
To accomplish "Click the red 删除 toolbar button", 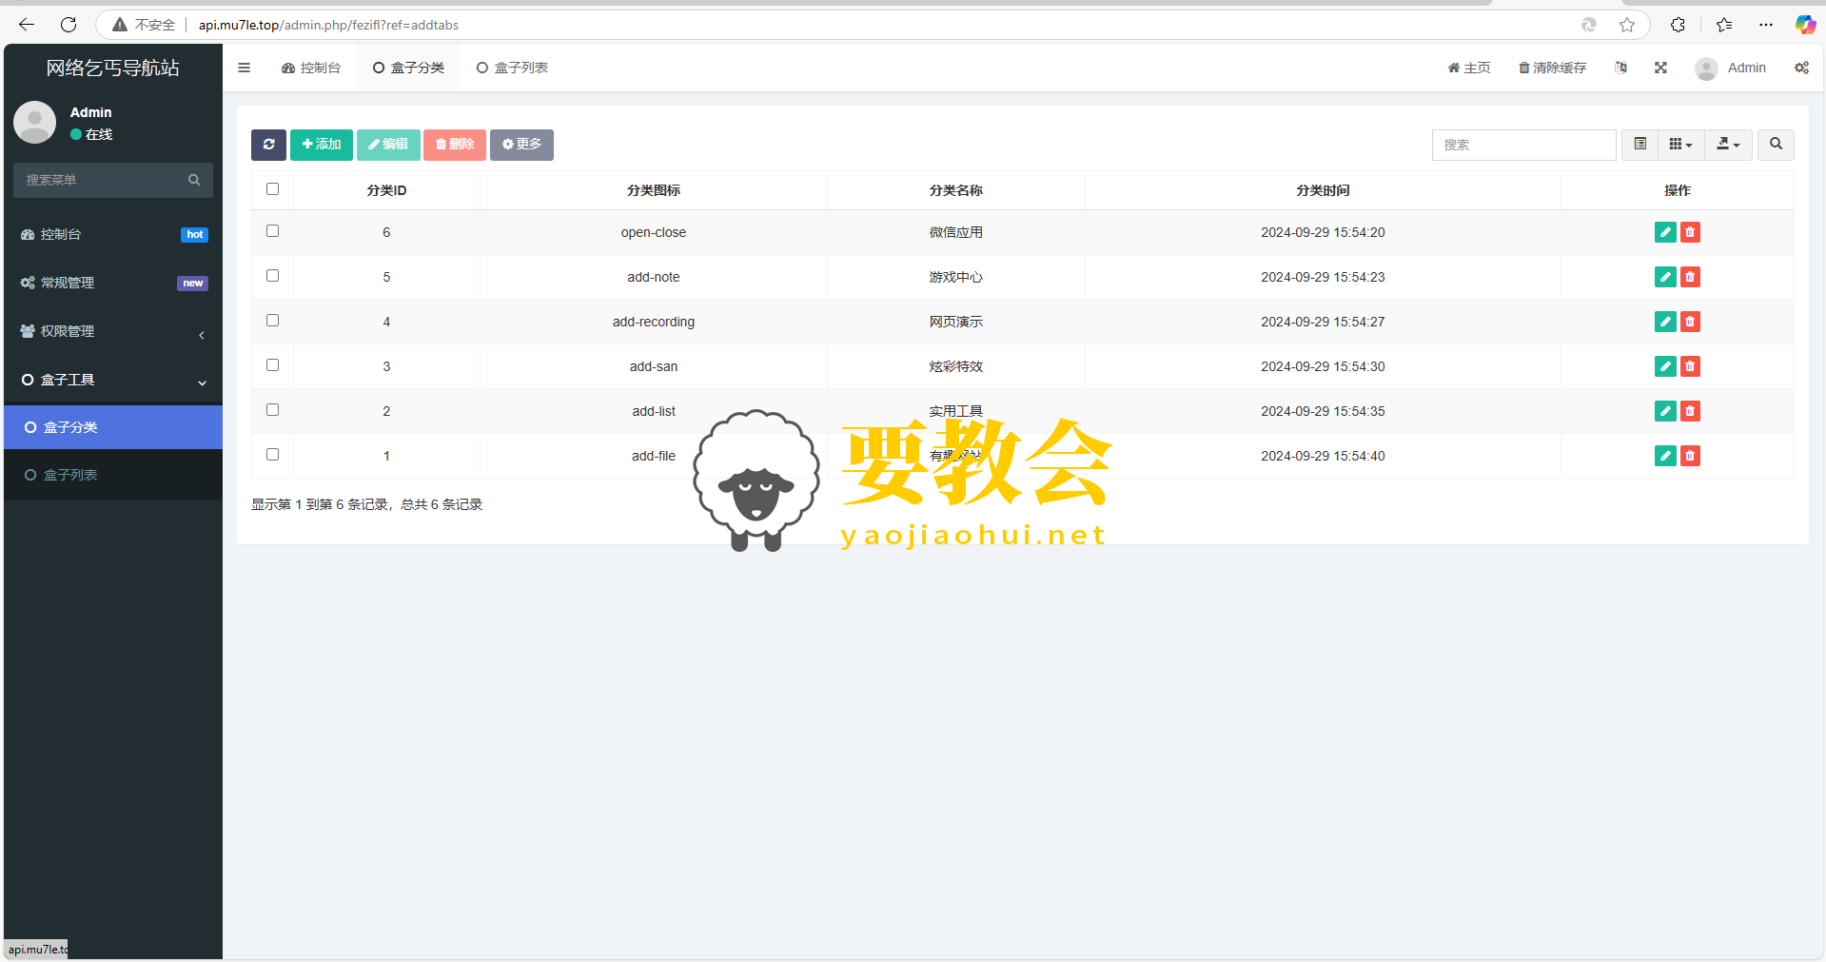I will pyautogui.click(x=455, y=145).
